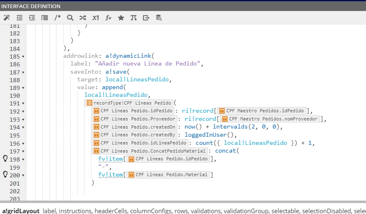
Task: Toggle comment with the /* icon
Action: (x=57, y=17)
